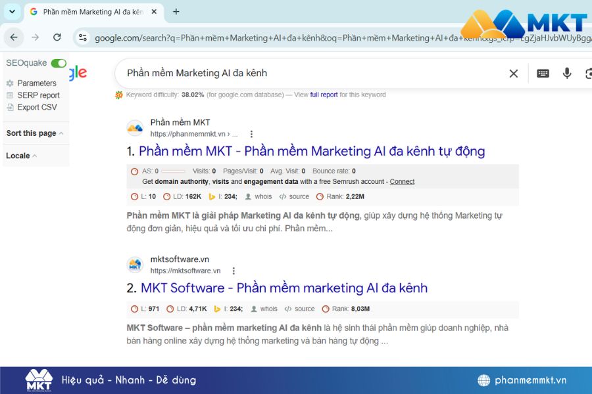The width and height of the screenshot is (592, 394).
Task: Open the tab search dropdown arrow
Action: click(x=12, y=11)
